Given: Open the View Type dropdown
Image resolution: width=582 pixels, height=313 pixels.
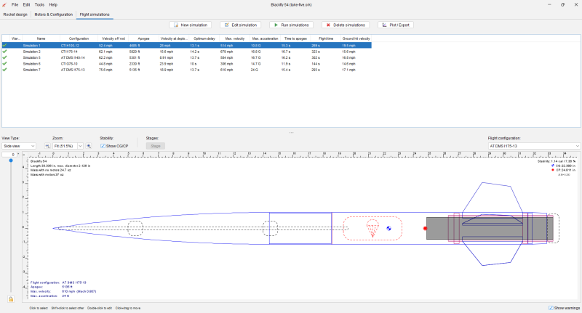Looking at the screenshot, I should 19,146.
